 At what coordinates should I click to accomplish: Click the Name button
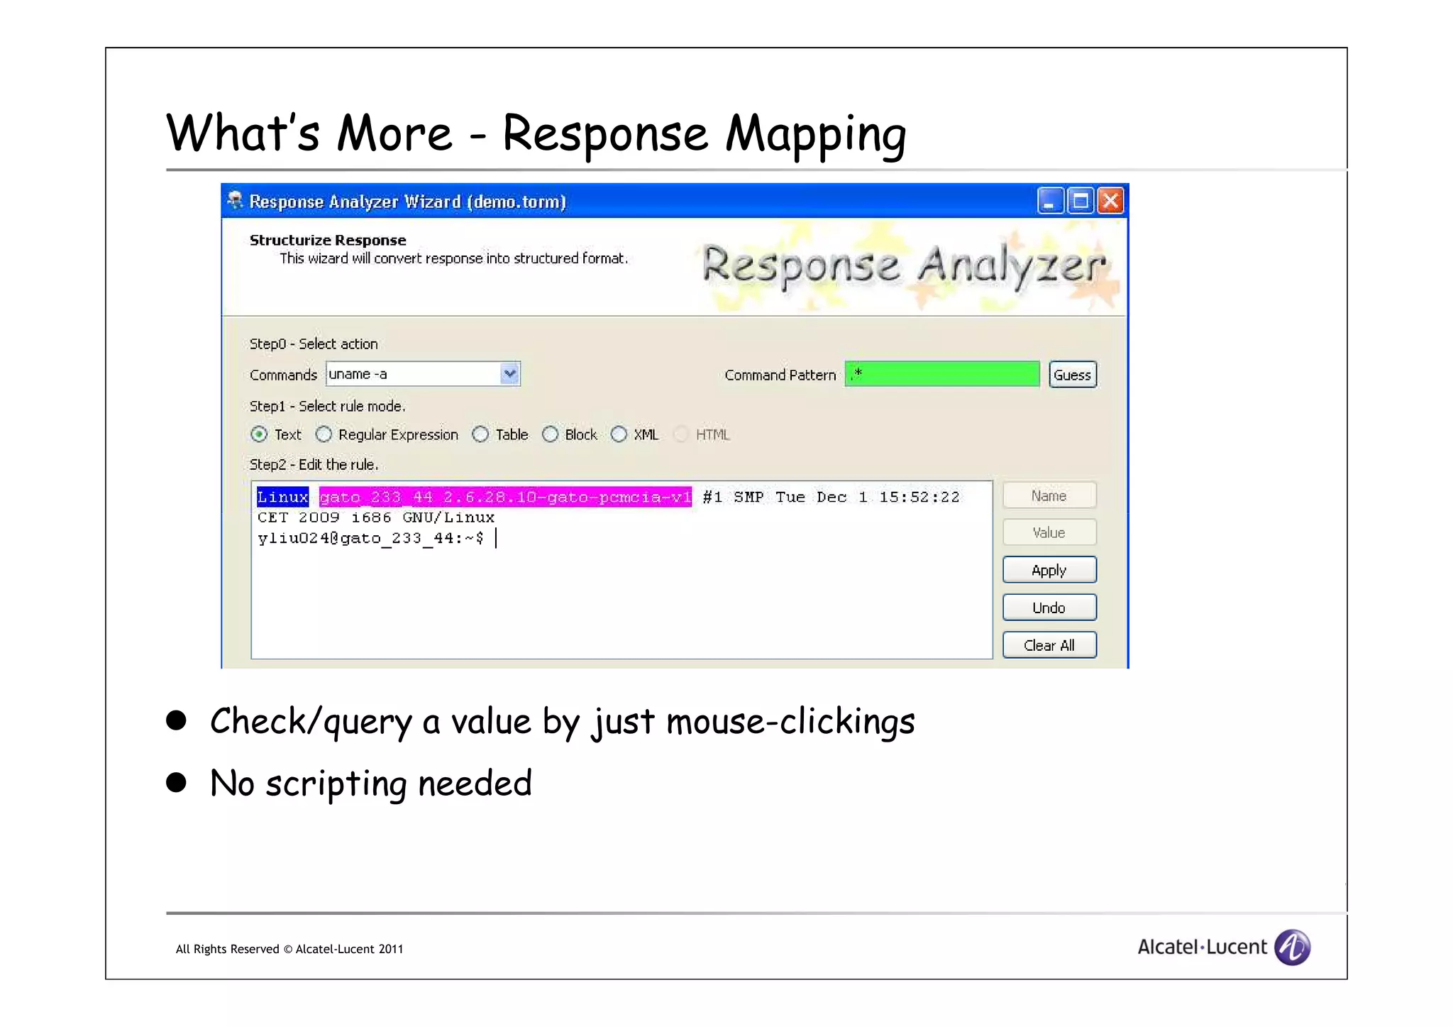pyautogui.click(x=1049, y=495)
